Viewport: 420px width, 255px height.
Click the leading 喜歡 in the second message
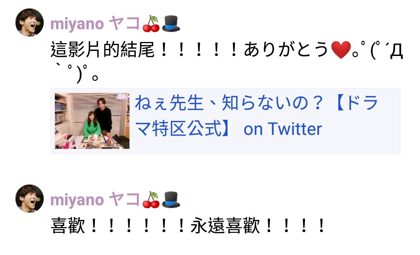click(x=68, y=226)
